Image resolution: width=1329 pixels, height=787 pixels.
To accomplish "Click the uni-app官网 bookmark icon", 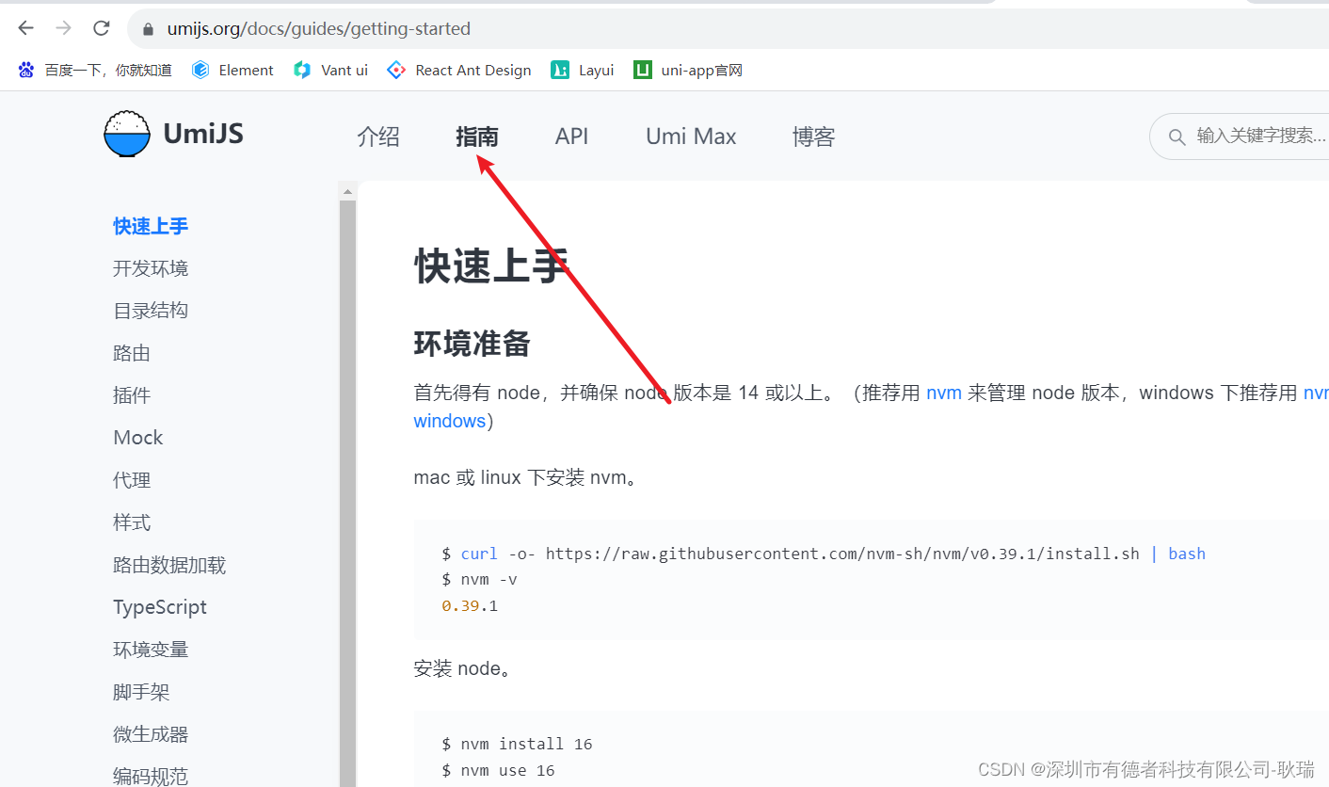I will pyautogui.click(x=643, y=70).
